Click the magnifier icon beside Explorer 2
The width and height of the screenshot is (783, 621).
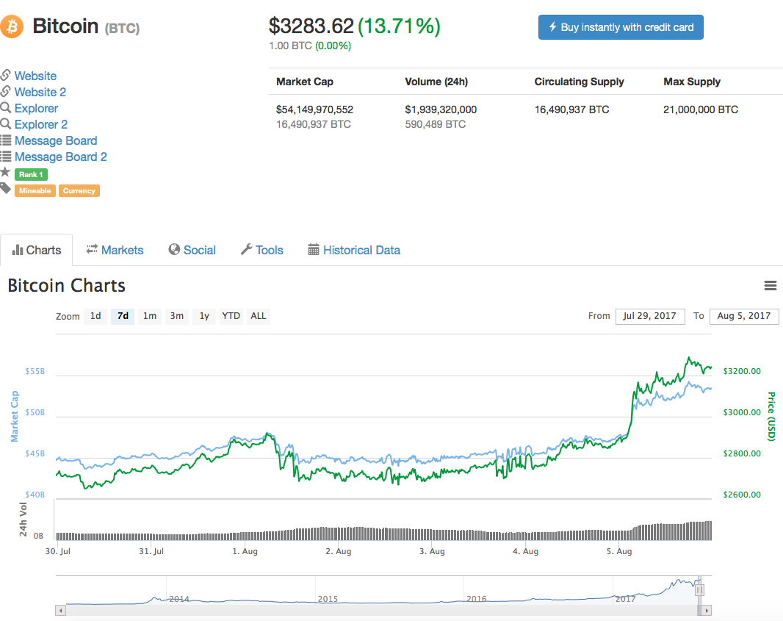(5, 124)
